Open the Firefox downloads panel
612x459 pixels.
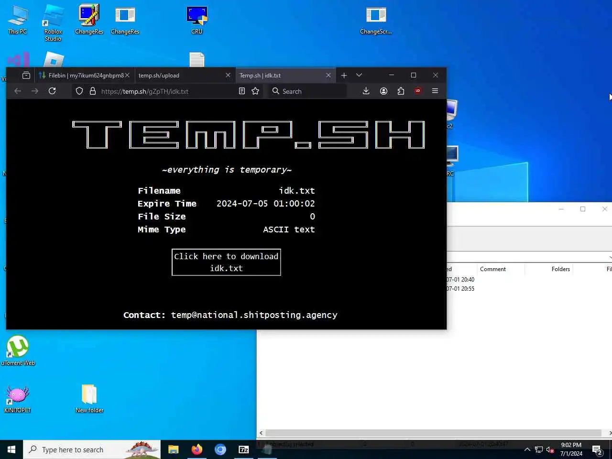366,91
